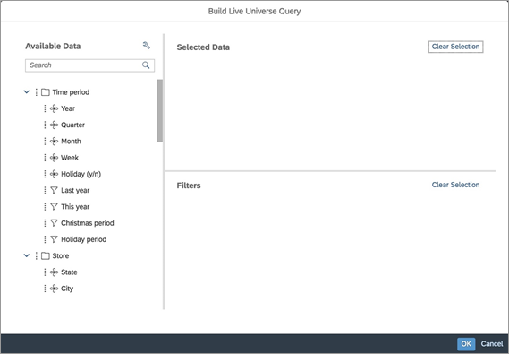Select the Holiday period filter
The image size is (509, 354).
coord(84,239)
